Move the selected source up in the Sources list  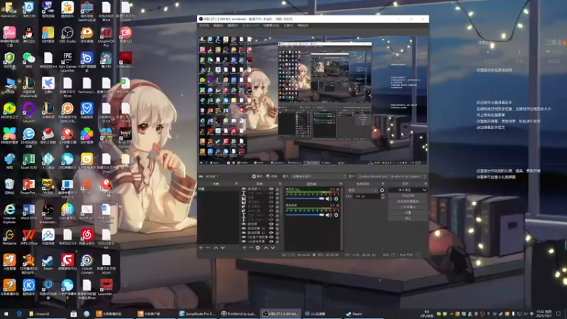(x=266, y=247)
